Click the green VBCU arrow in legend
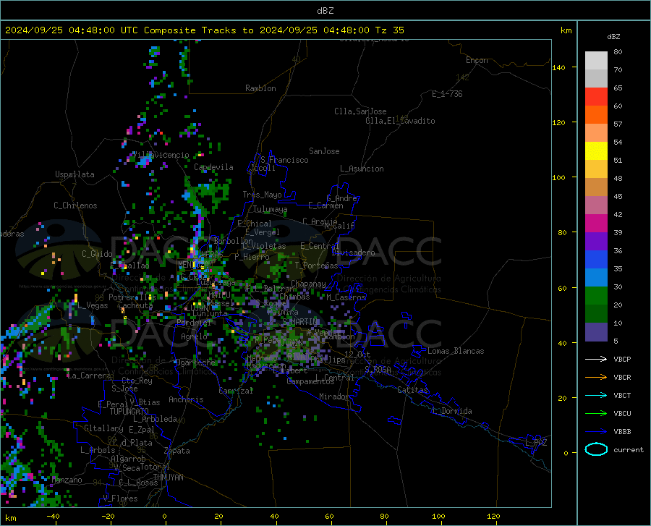Screen dimensions: 651x526 point(596,414)
